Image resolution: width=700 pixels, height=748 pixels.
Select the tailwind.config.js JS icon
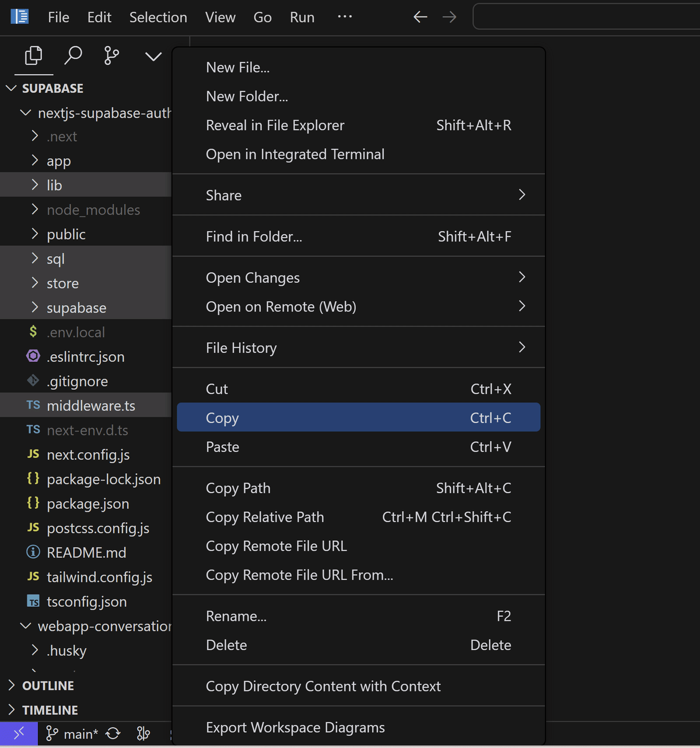click(x=33, y=576)
